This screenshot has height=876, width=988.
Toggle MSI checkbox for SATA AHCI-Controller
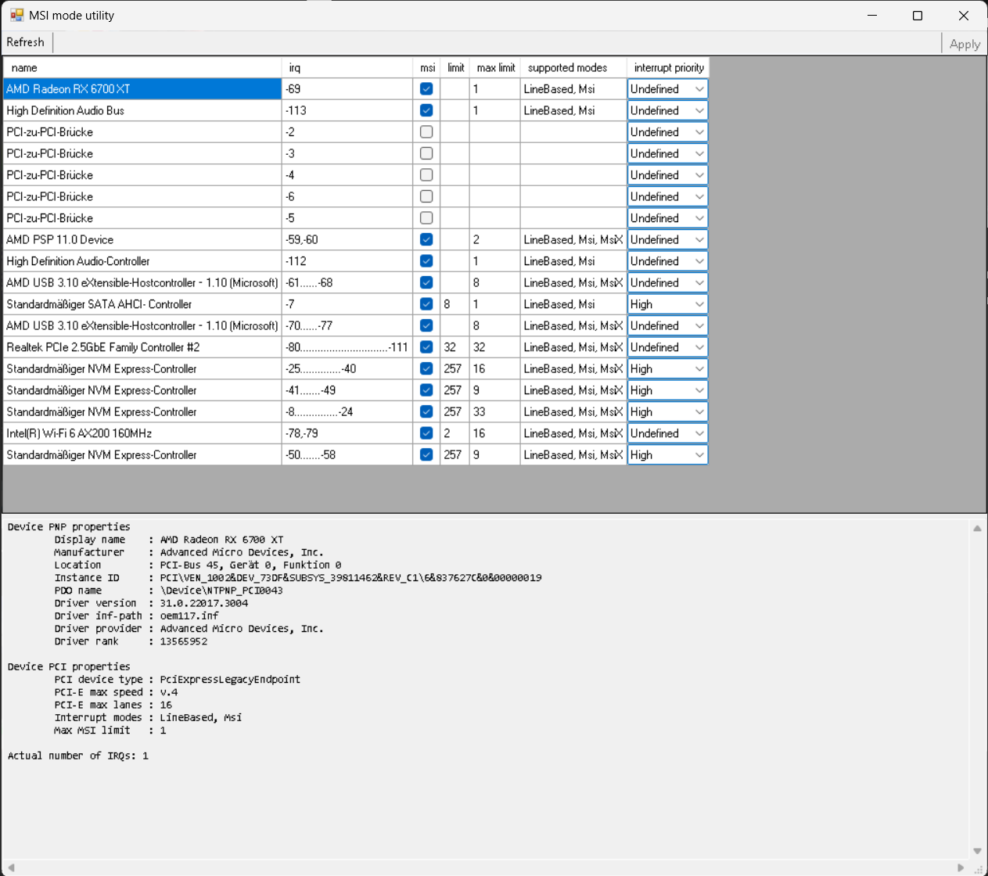tap(426, 304)
